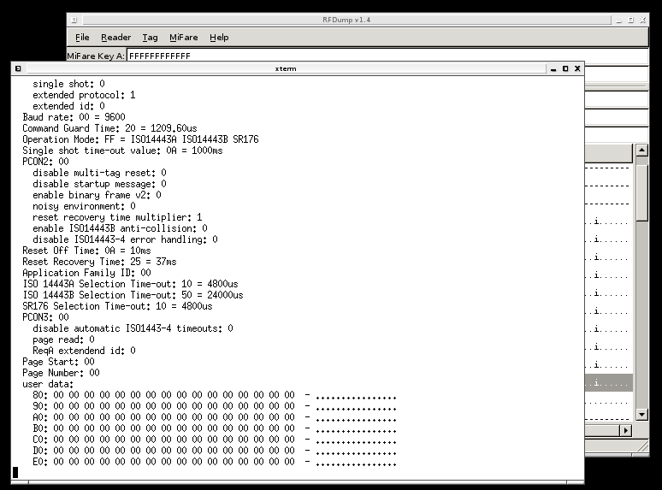Click 'disable multi-tag reset: 0' line
This screenshot has height=490, width=662.
(99, 173)
